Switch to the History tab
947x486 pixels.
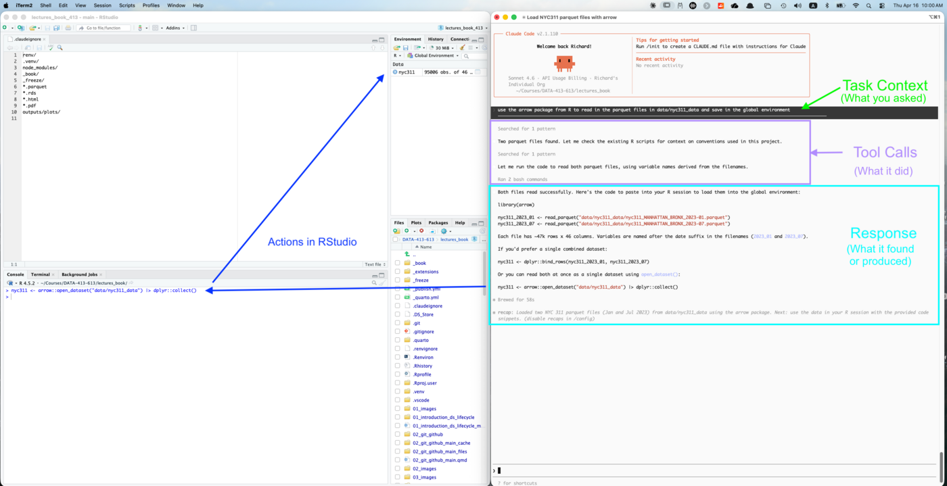point(436,39)
